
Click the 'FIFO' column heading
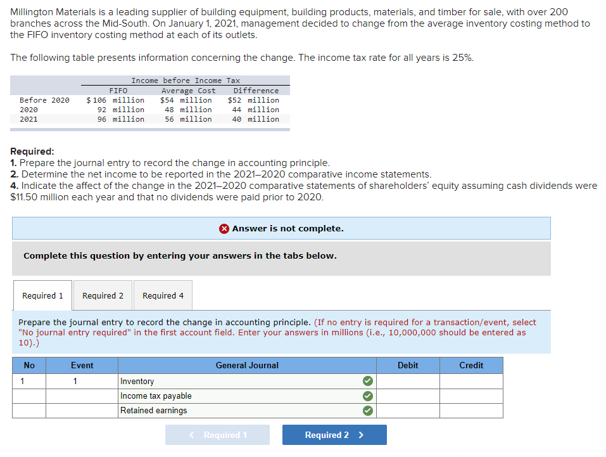118,91
